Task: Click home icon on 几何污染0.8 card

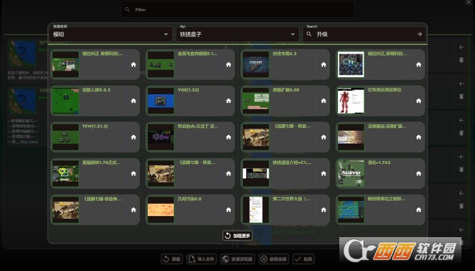Action: [x=228, y=210]
